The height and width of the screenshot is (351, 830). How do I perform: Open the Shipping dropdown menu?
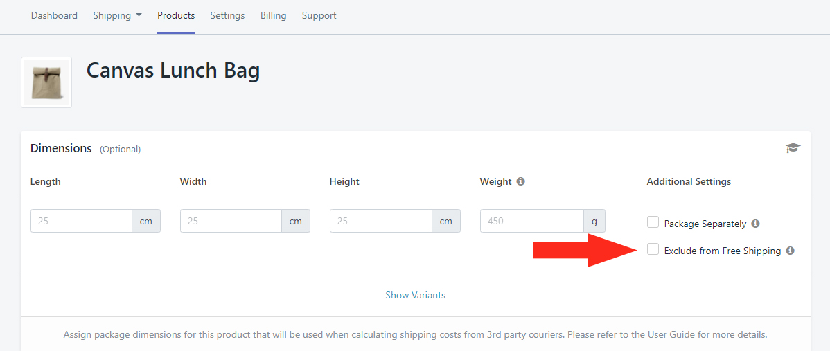tap(118, 15)
